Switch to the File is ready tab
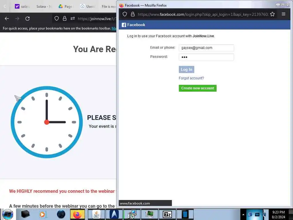Viewport: 293px width, 220px height. tap(108, 7)
